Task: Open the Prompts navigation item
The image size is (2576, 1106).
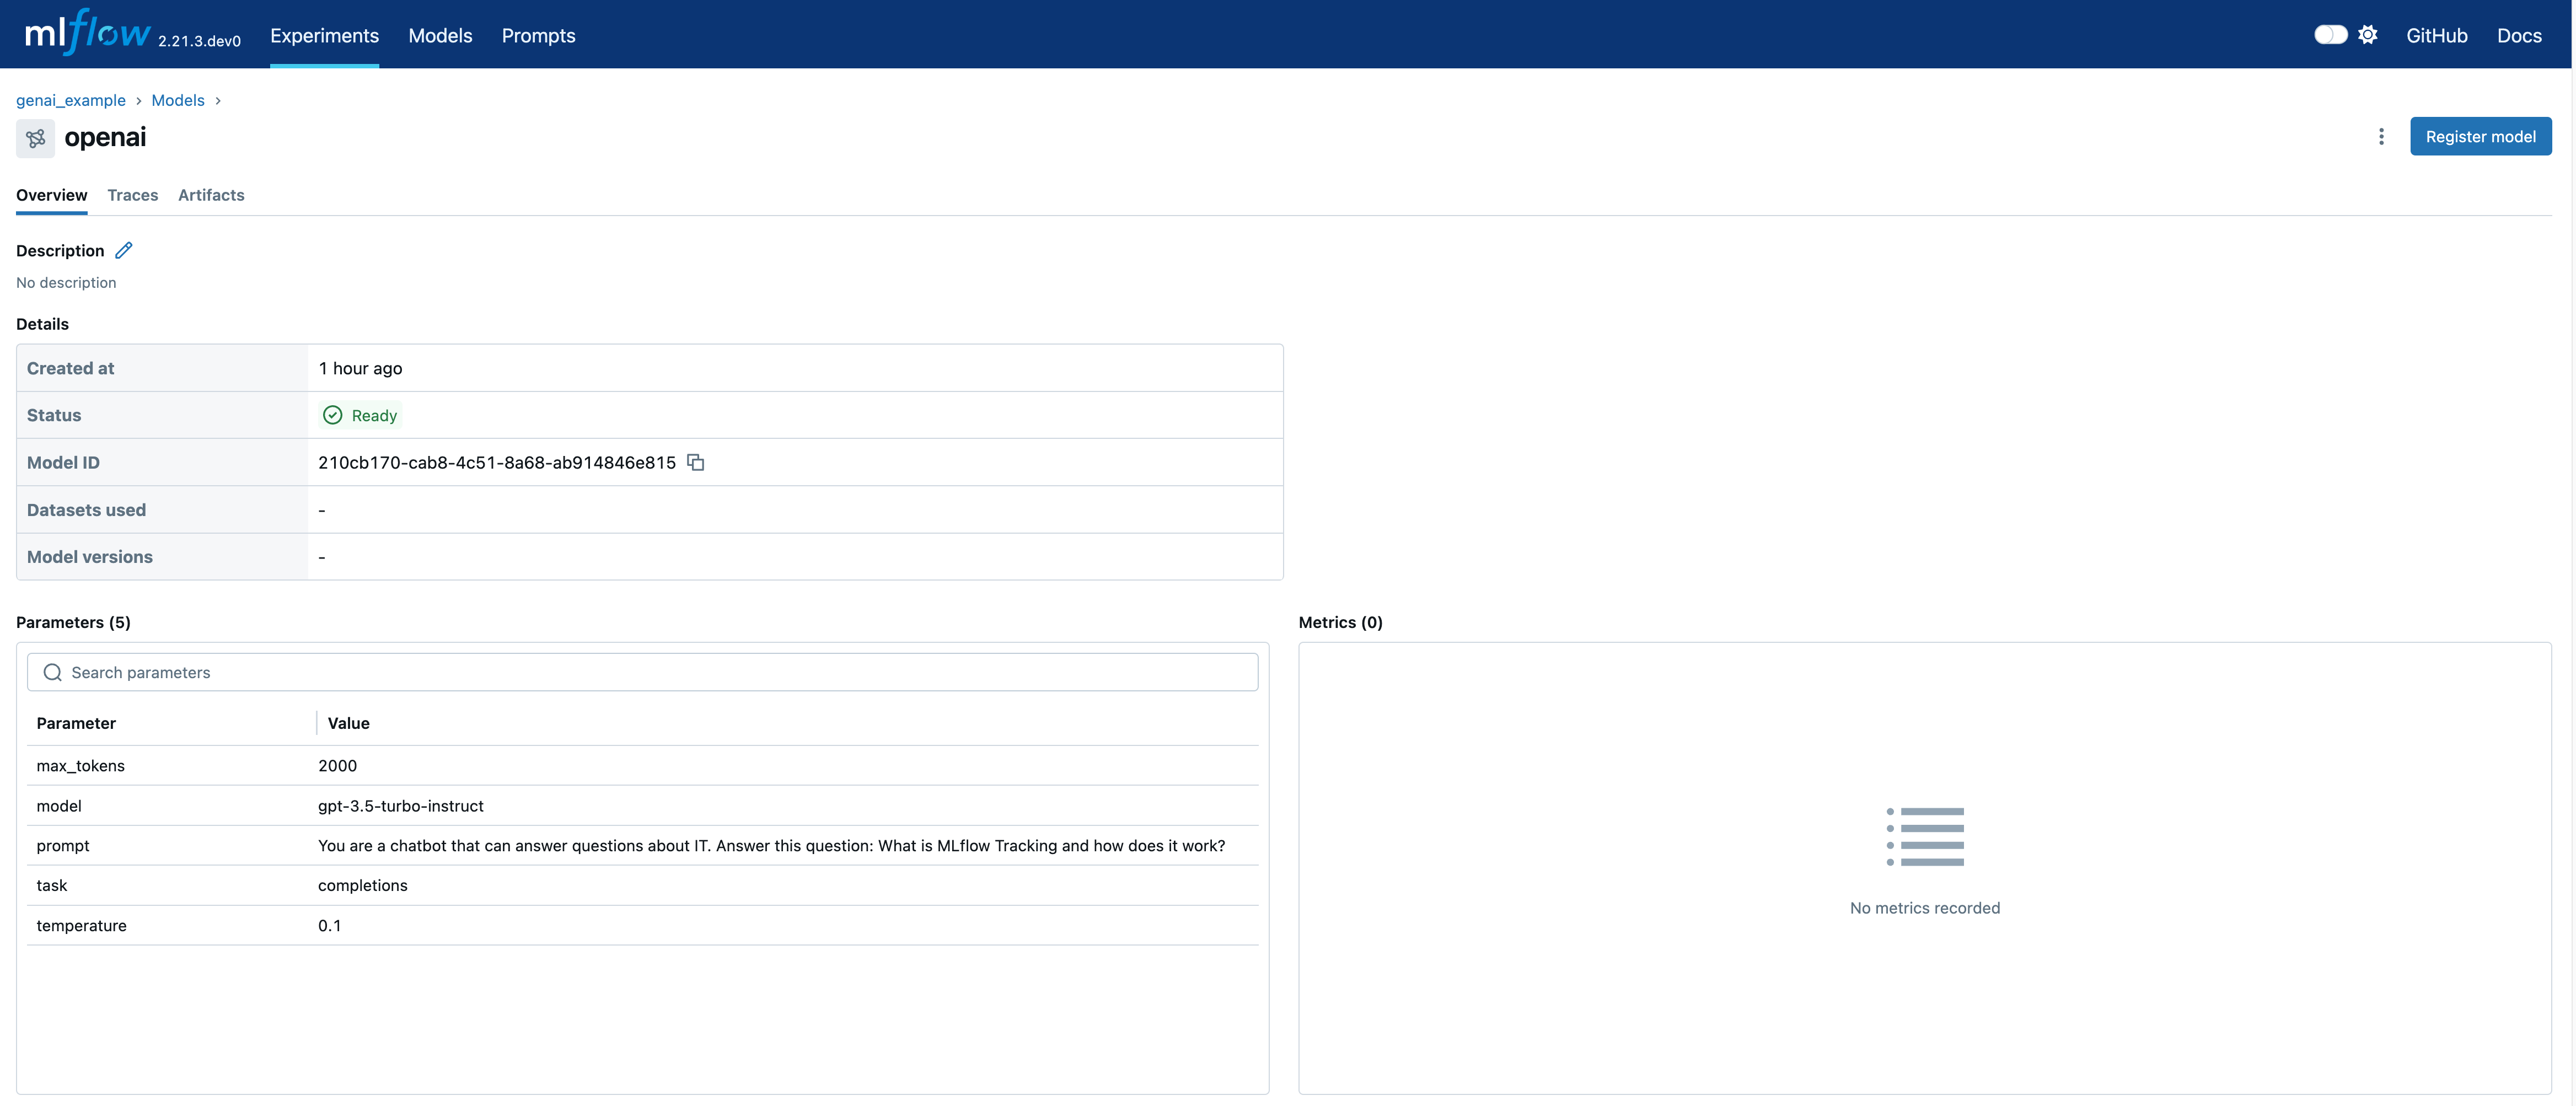Action: pyautogui.click(x=538, y=36)
